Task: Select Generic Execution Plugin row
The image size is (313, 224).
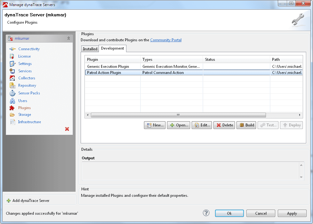Action: tap(194, 67)
